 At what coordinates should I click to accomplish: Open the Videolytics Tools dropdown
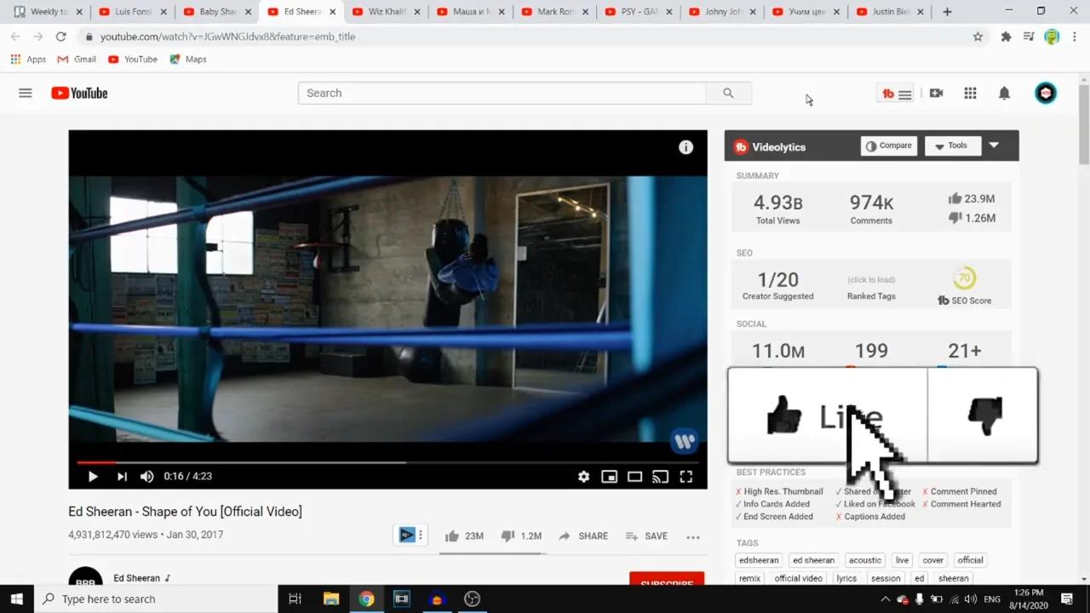[952, 145]
